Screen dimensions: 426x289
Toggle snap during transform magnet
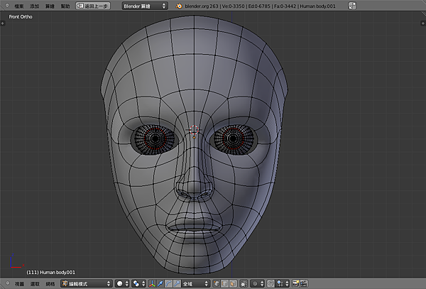click(x=271, y=283)
